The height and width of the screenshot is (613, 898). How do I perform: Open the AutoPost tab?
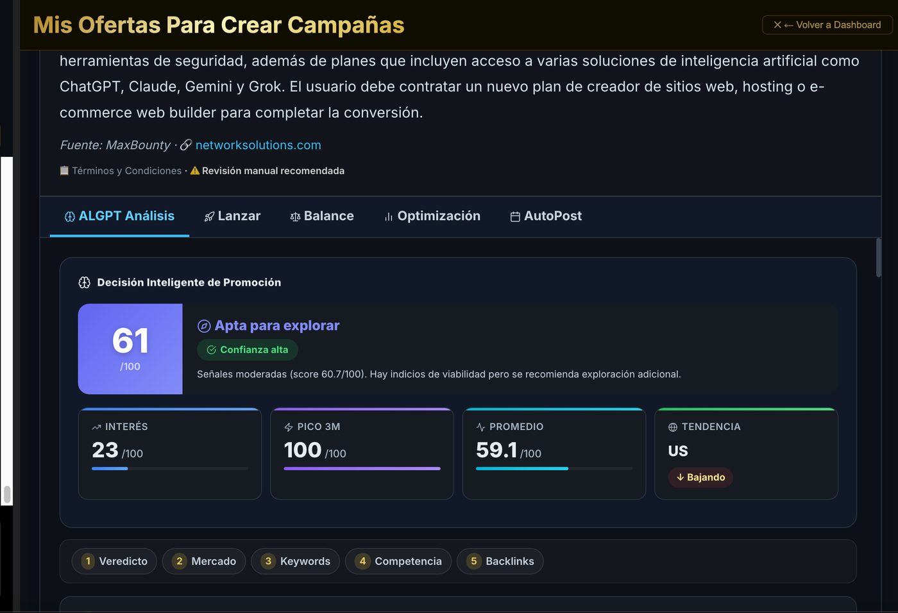[546, 217]
